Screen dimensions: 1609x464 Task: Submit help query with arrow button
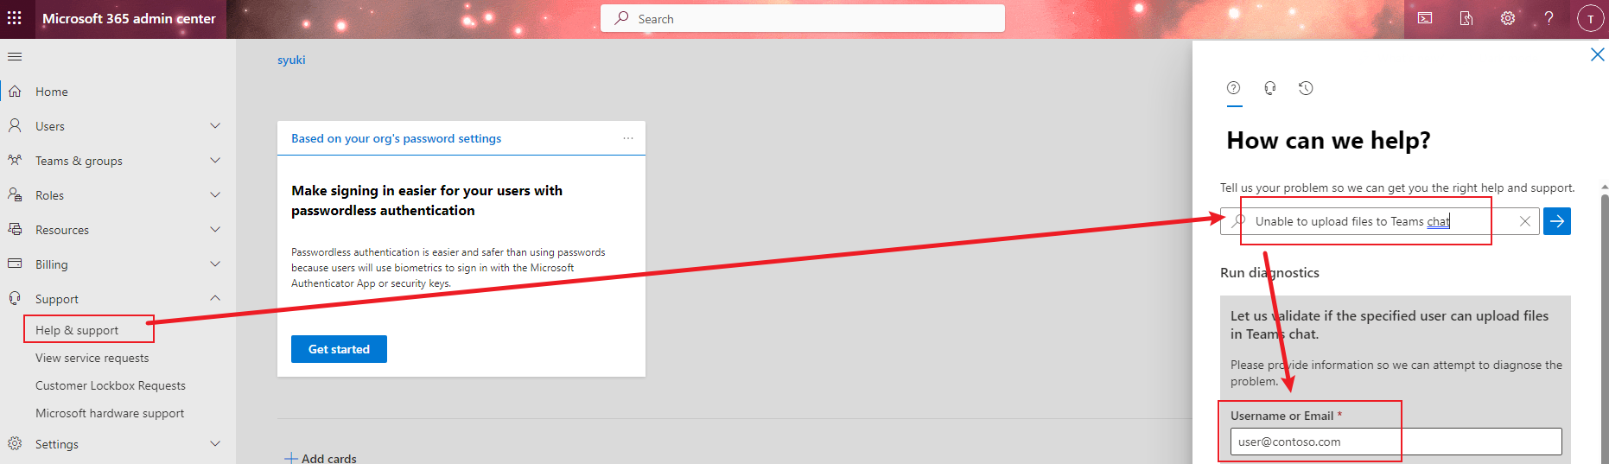pyautogui.click(x=1557, y=221)
